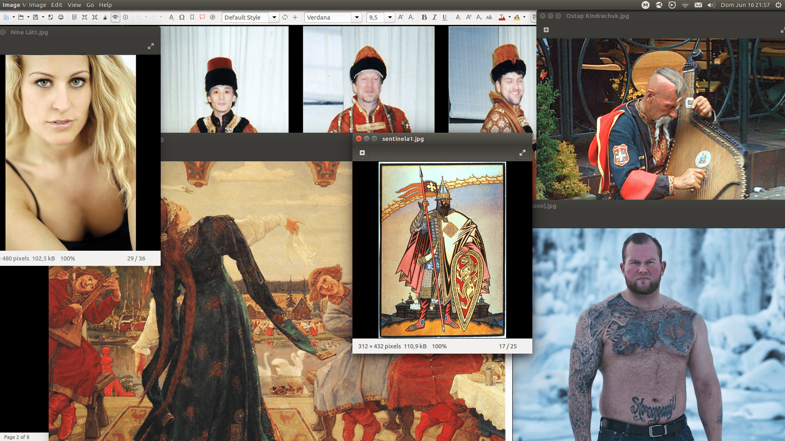The width and height of the screenshot is (785, 441).
Task: Click the '29 / 36' counter in Nina Lätt window
Action: pos(136,258)
